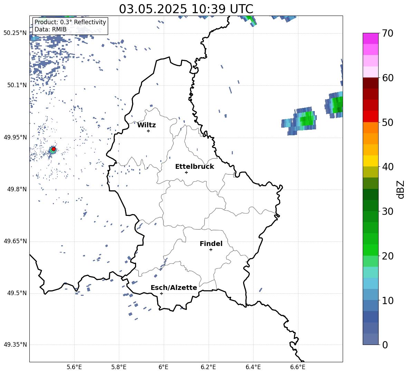Click the 6.2°E longitude label
This screenshot has height=374, width=409.
(208, 367)
